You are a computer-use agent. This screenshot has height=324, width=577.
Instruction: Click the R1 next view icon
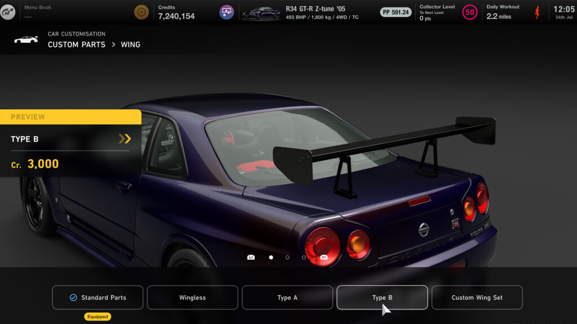[324, 257]
